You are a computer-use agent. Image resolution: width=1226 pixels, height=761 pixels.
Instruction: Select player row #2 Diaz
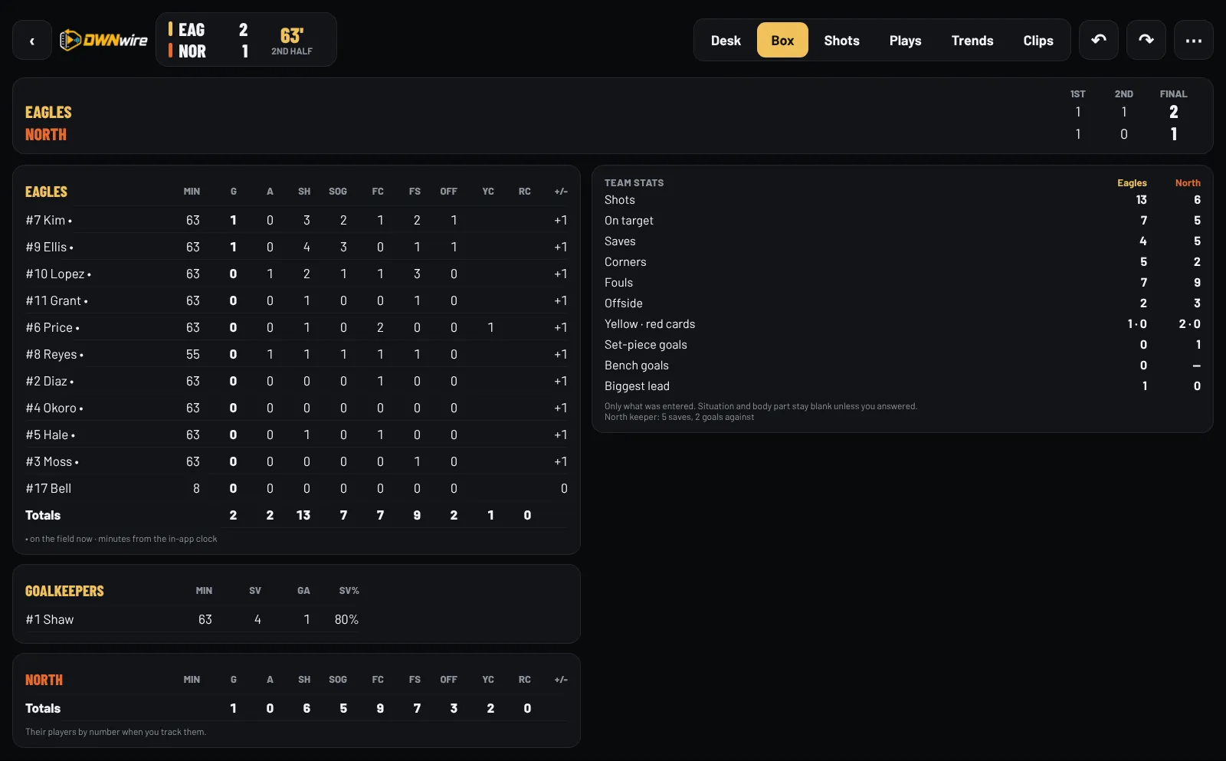297,381
